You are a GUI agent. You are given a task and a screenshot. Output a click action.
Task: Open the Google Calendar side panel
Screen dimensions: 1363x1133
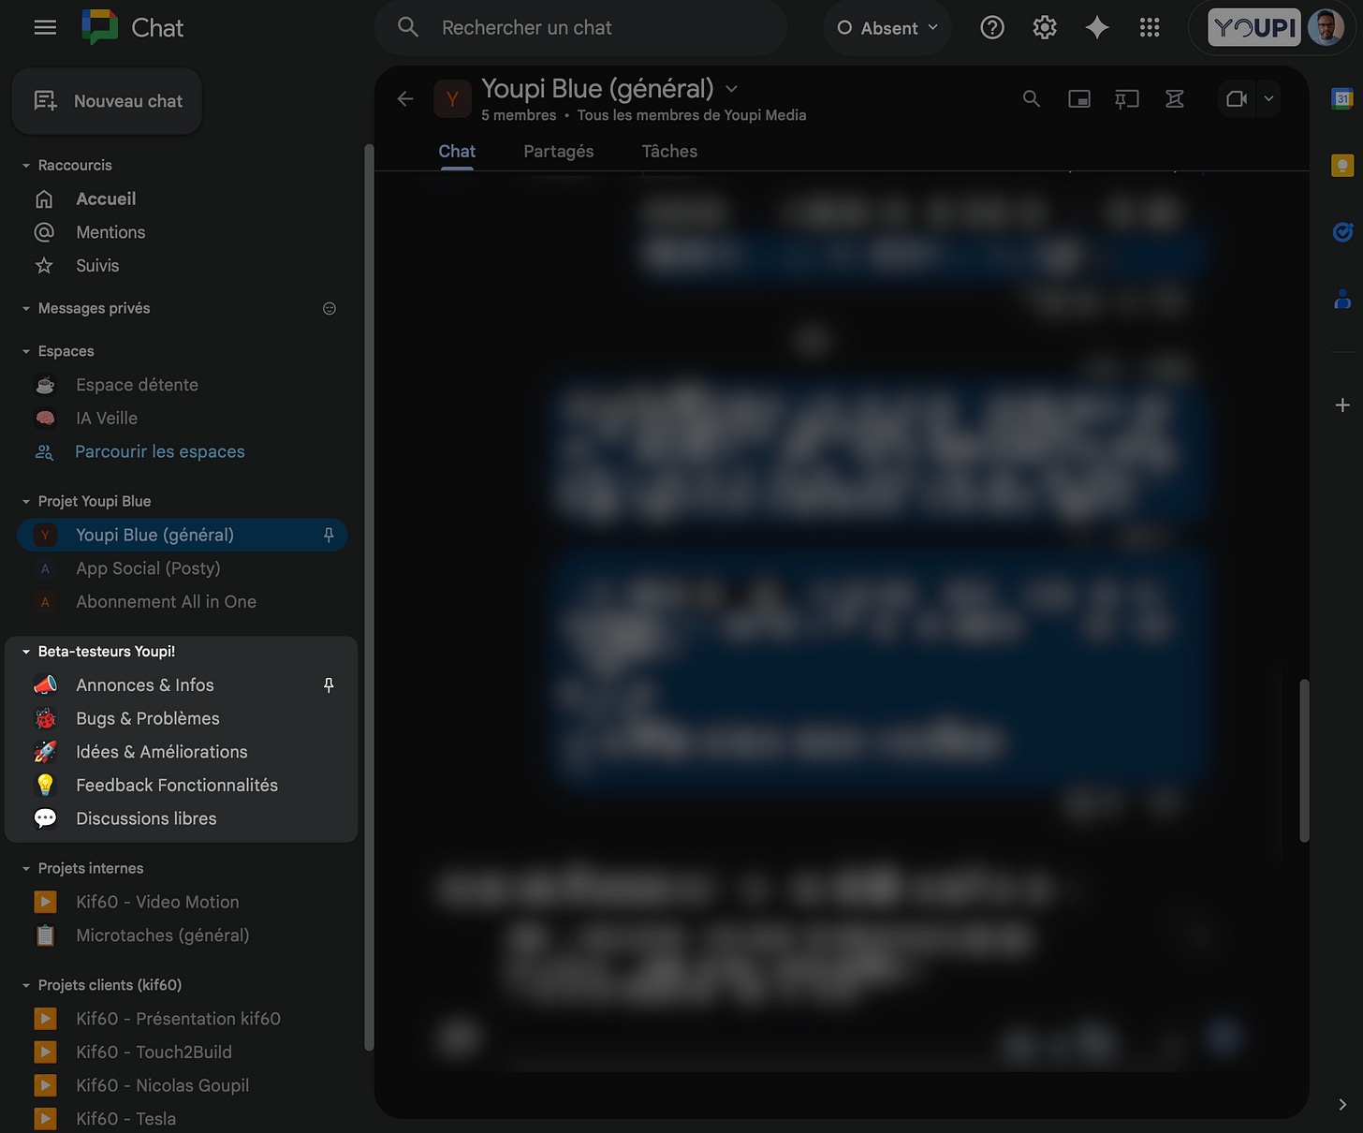click(x=1342, y=98)
